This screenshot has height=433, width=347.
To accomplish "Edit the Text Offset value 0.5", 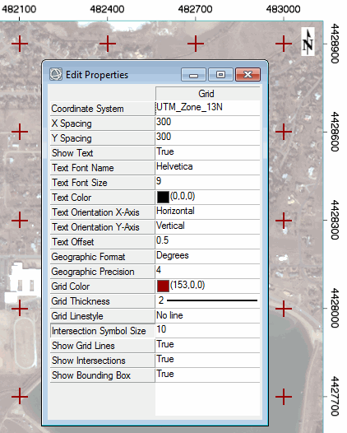I will [208, 242].
